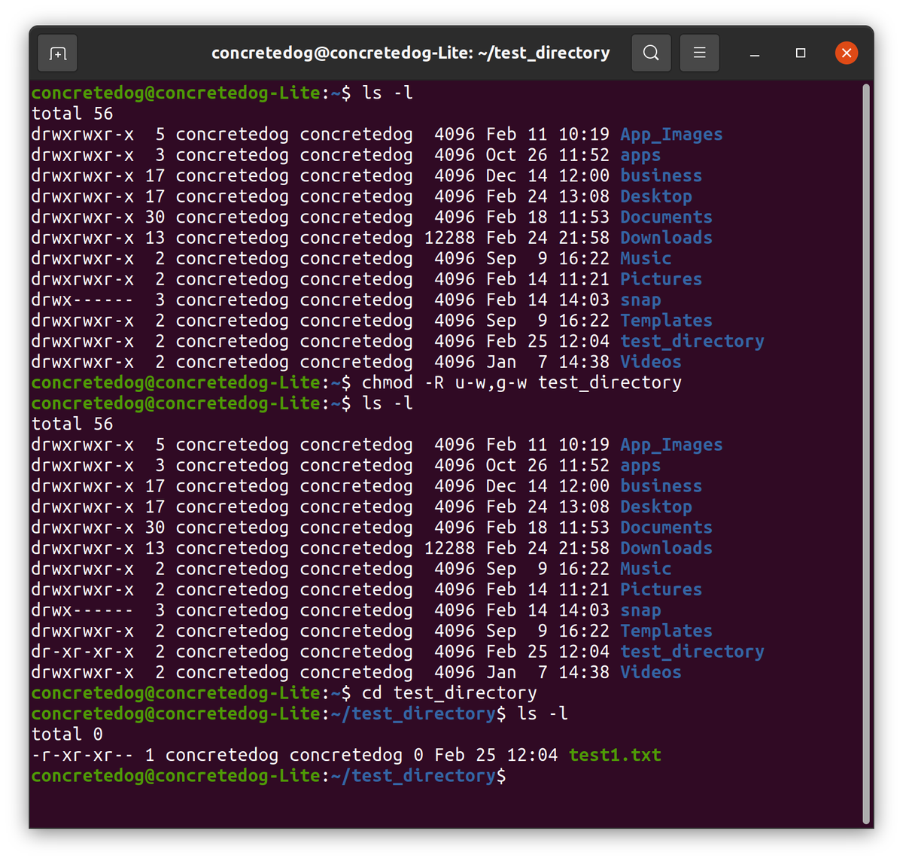Maximize the terminal window
Screen dimensions: 903x861
click(x=800, y=53)
